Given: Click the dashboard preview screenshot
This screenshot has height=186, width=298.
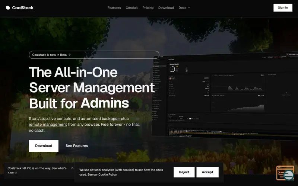Looking at the screenshot, I should (225, 96).
